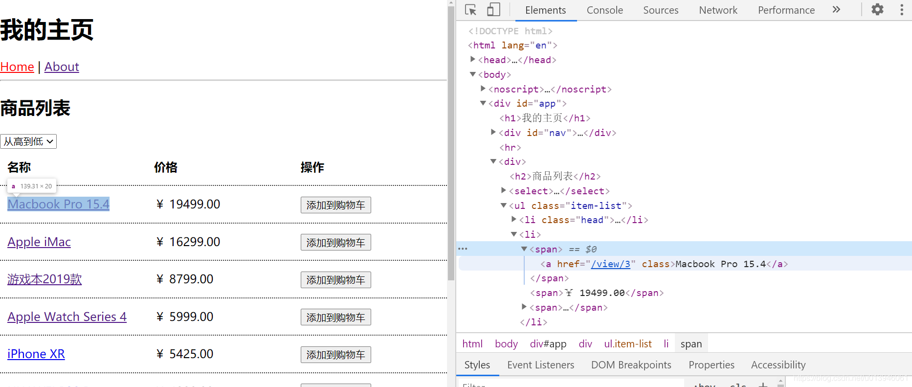
Task: Show more DevTools tabs chevron
Action: click(836, 10)
